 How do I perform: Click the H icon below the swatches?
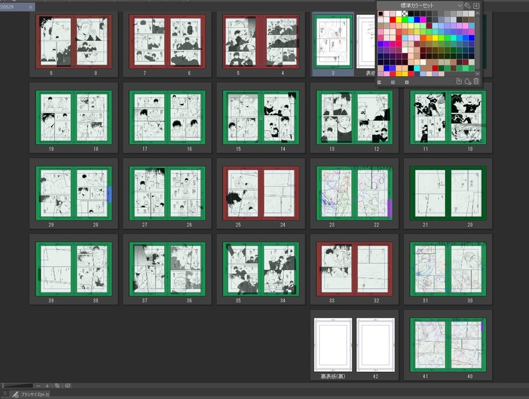[379, 82]
